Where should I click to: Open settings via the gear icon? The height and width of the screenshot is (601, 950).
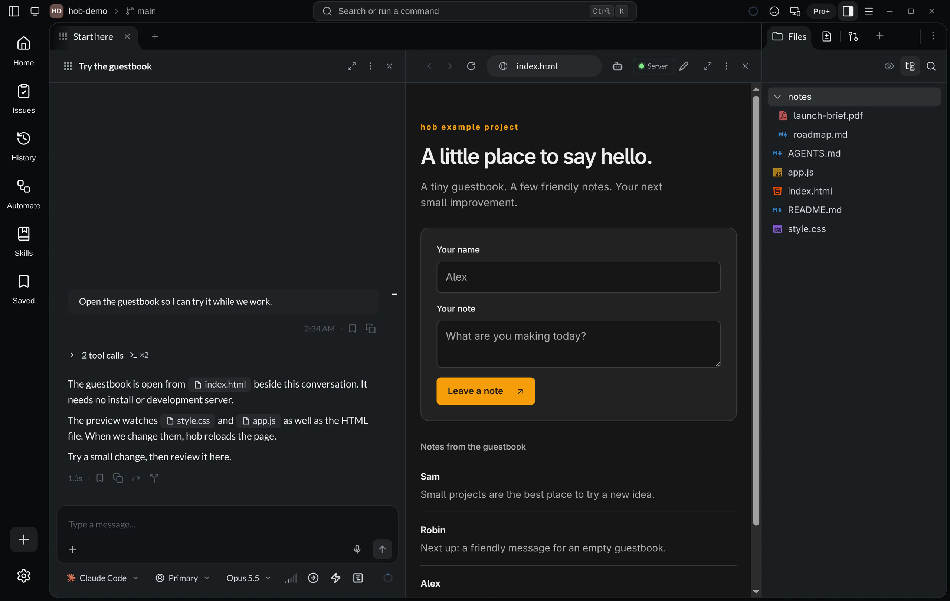(x=23, y=576)
